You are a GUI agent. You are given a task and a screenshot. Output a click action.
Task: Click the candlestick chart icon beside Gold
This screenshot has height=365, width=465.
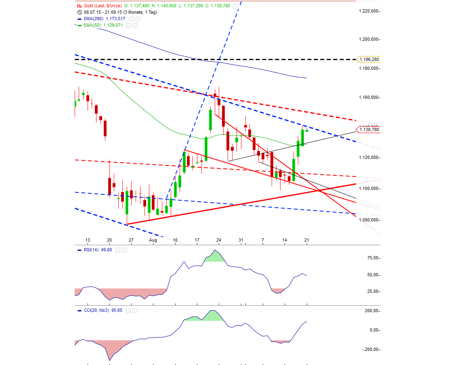click(x=79, y=6)
